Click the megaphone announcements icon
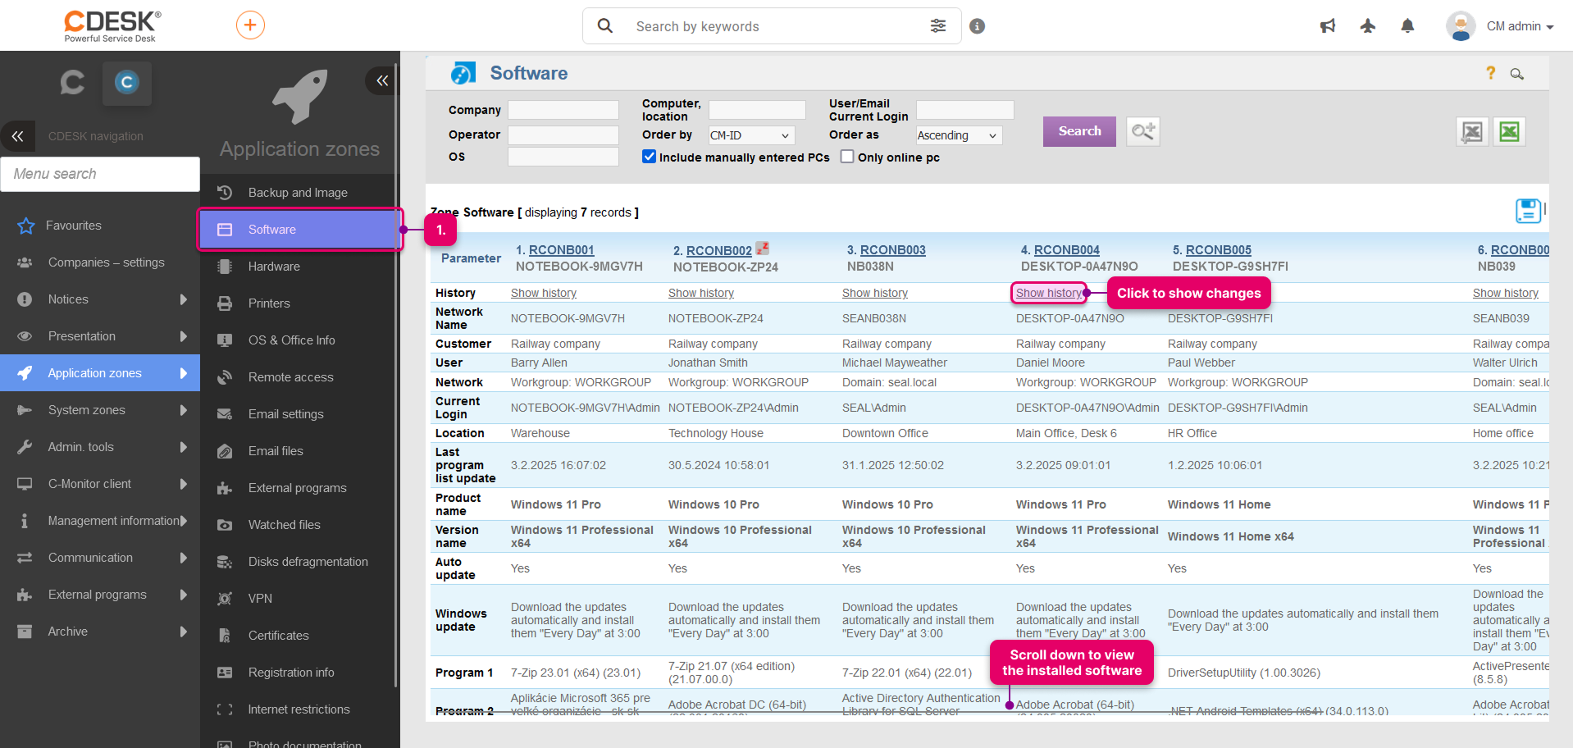1573x748 pixels. coord(1328,26)
